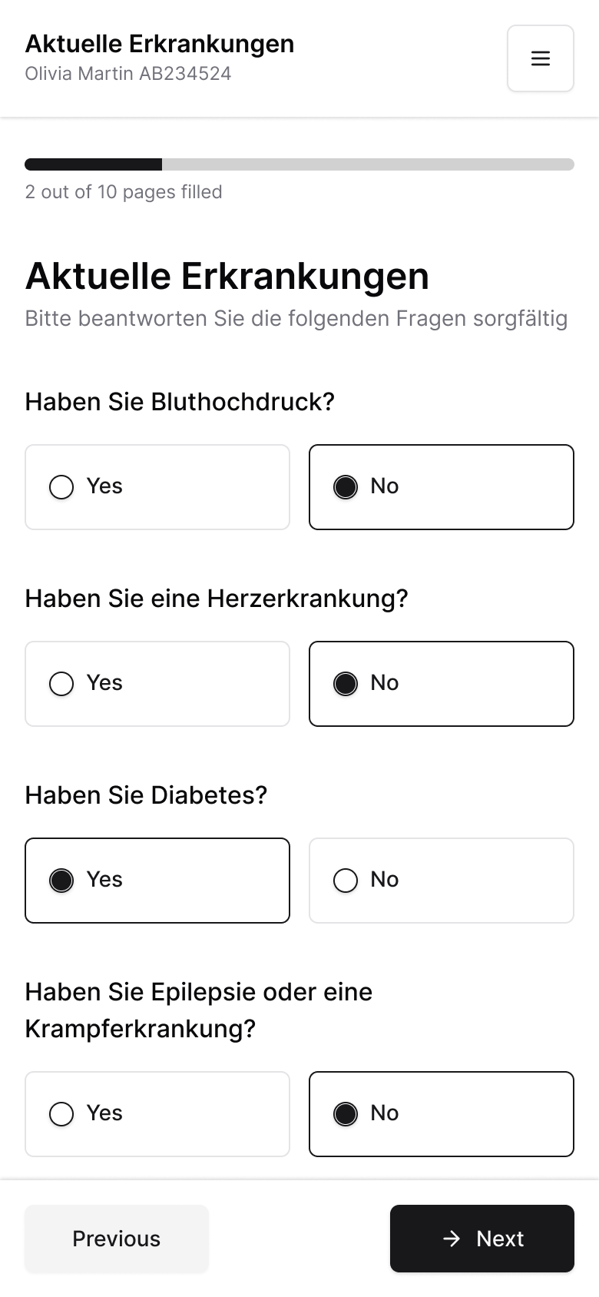This screenshot has width=599, height=1297.
Task: Click the large Aktuelle Erkrankungen section heading
Action: (x=227, y=276)
